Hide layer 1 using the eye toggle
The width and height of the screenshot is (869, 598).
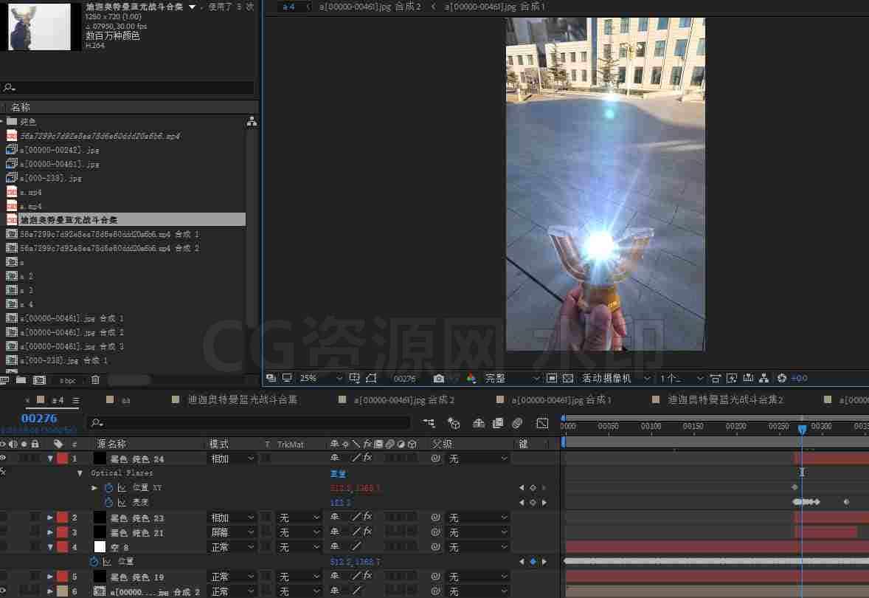4,458
